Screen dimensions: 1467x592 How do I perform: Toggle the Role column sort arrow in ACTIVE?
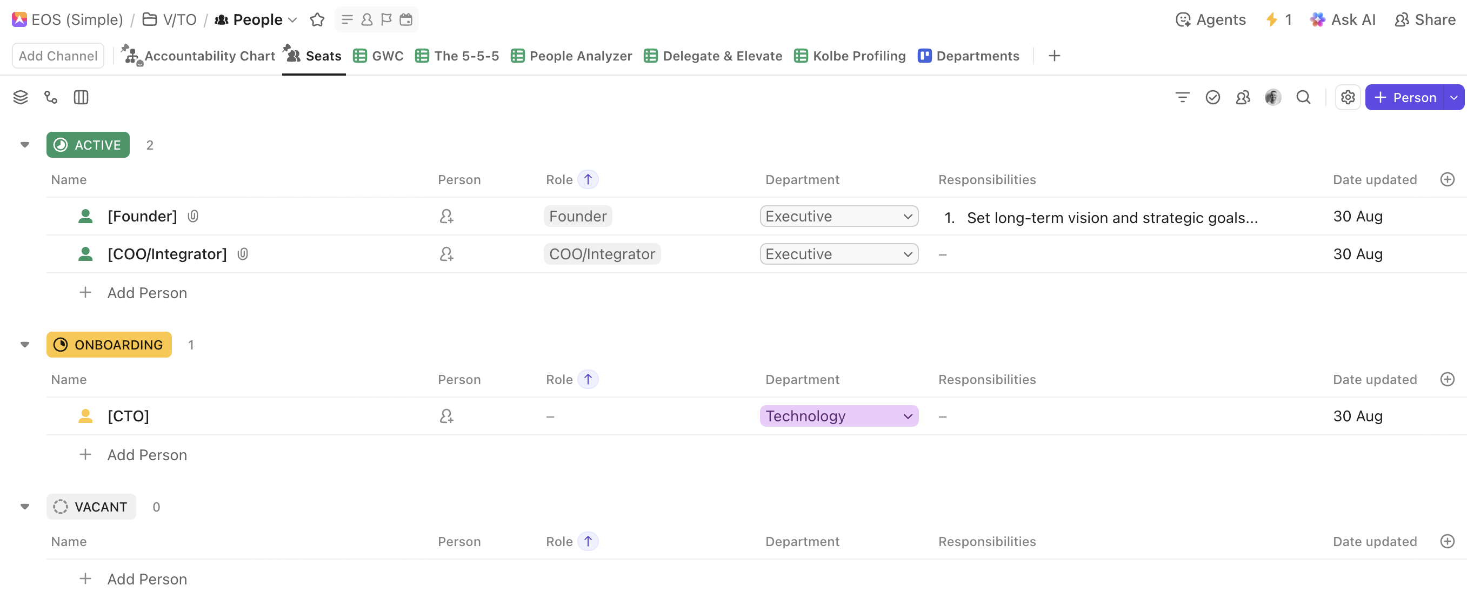tap(588, 180)
